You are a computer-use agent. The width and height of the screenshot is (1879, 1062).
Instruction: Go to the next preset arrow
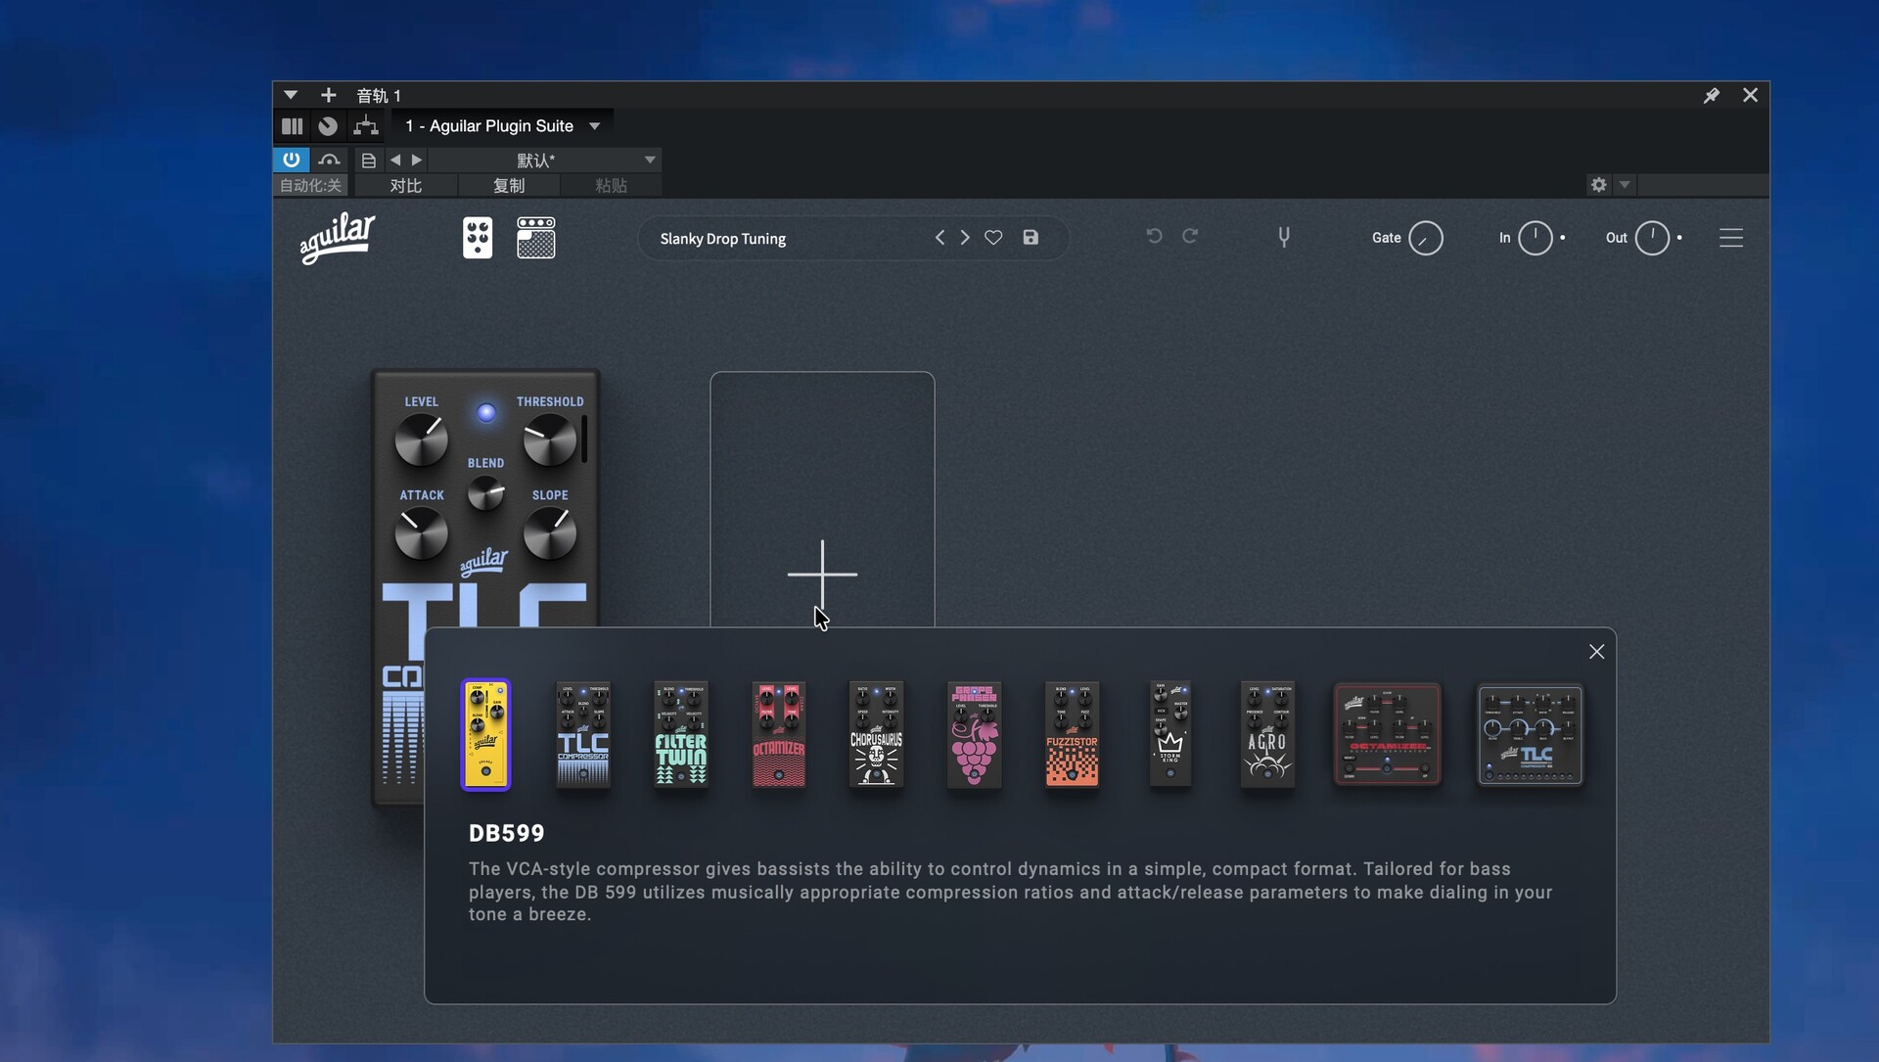point(965,238)
